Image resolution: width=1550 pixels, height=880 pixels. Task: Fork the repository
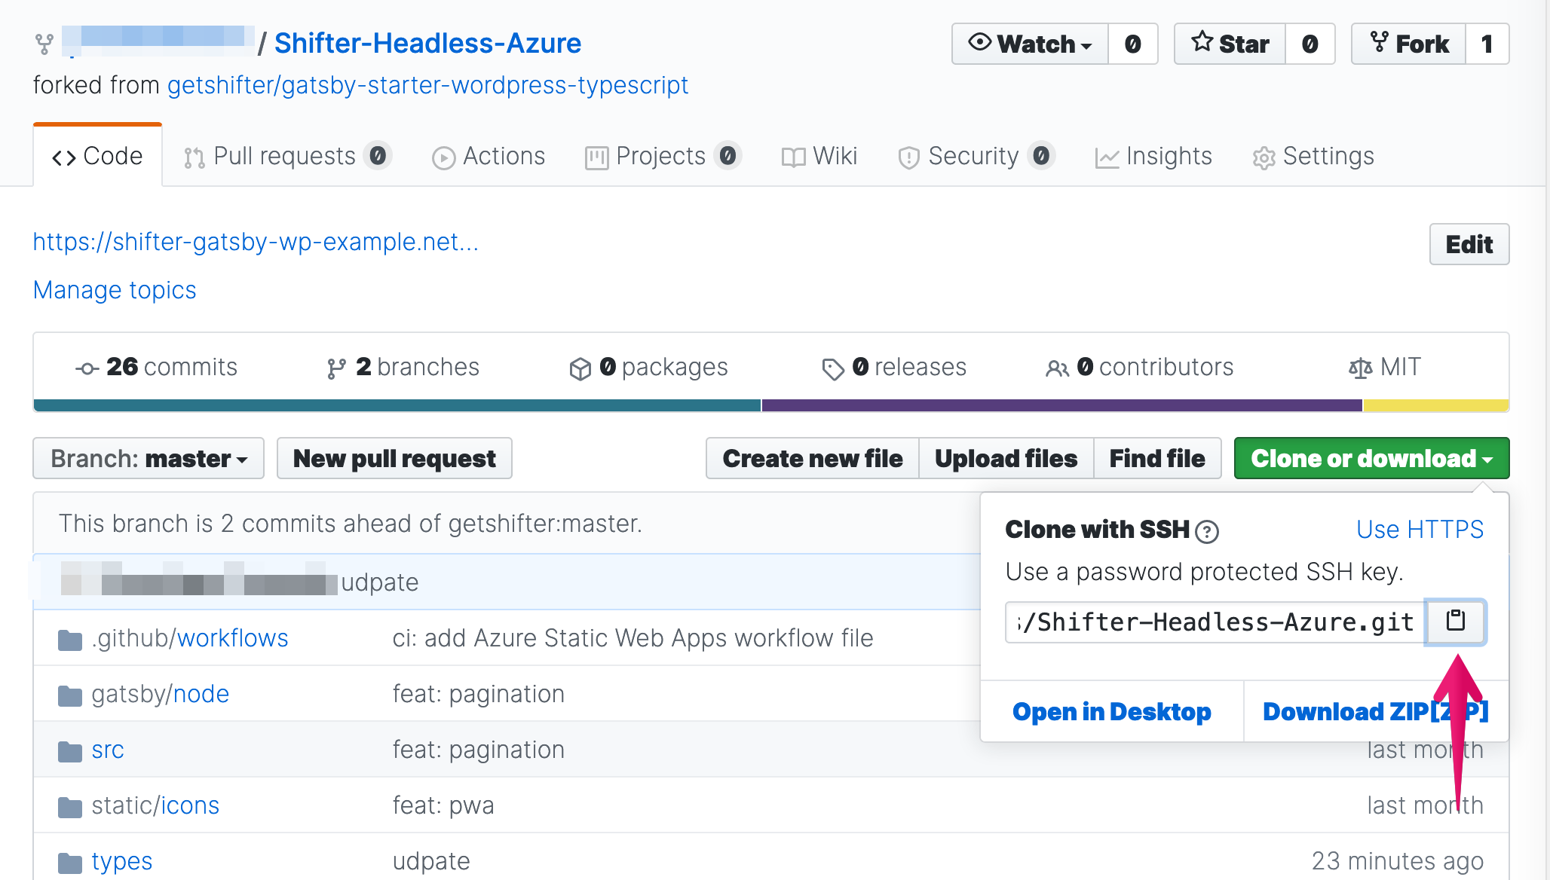[1409, 44]
